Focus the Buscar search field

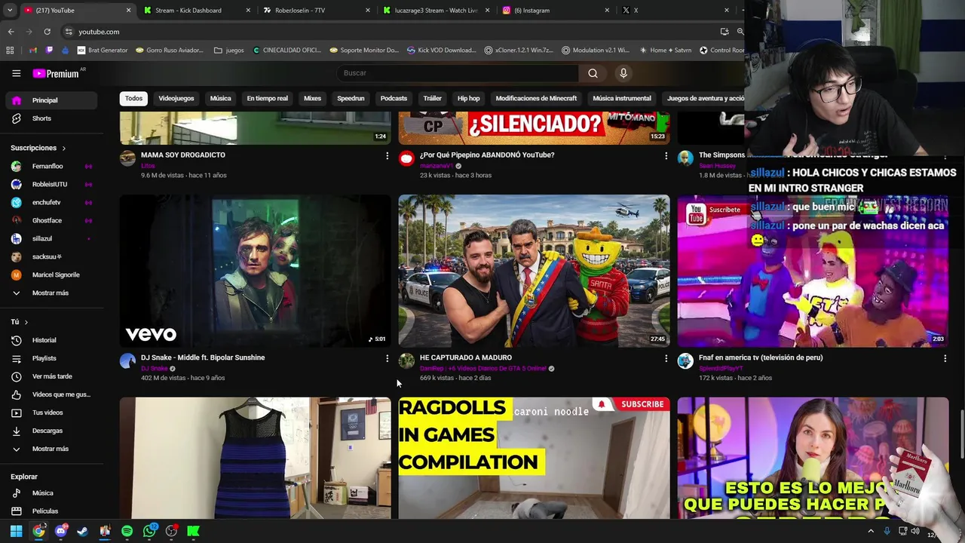coord(458,73)
